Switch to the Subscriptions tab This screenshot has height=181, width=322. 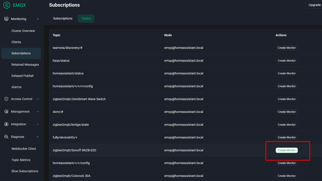[63, 19]
